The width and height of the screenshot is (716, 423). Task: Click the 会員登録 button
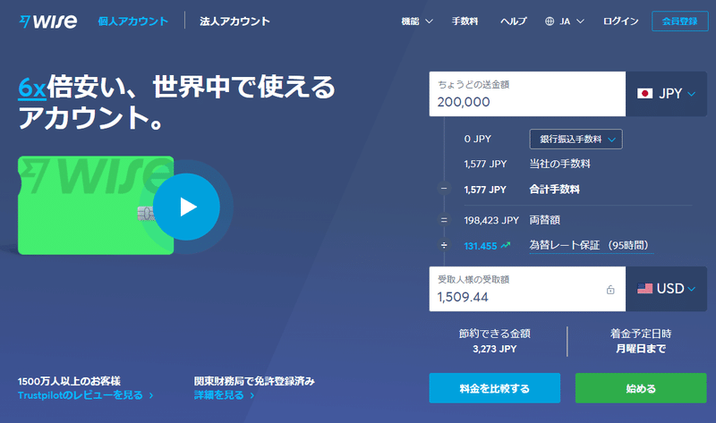680,21
